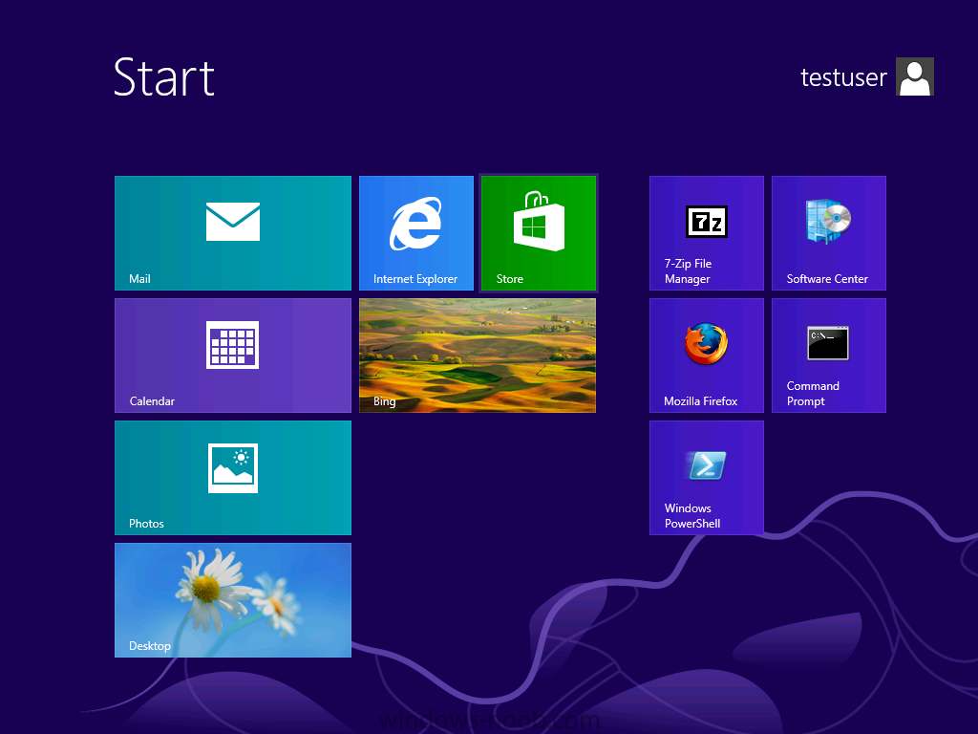This screenshot has width=978, height=734.
Task: Switch to the Desktop tile
Action: click(x=233, y=600)
